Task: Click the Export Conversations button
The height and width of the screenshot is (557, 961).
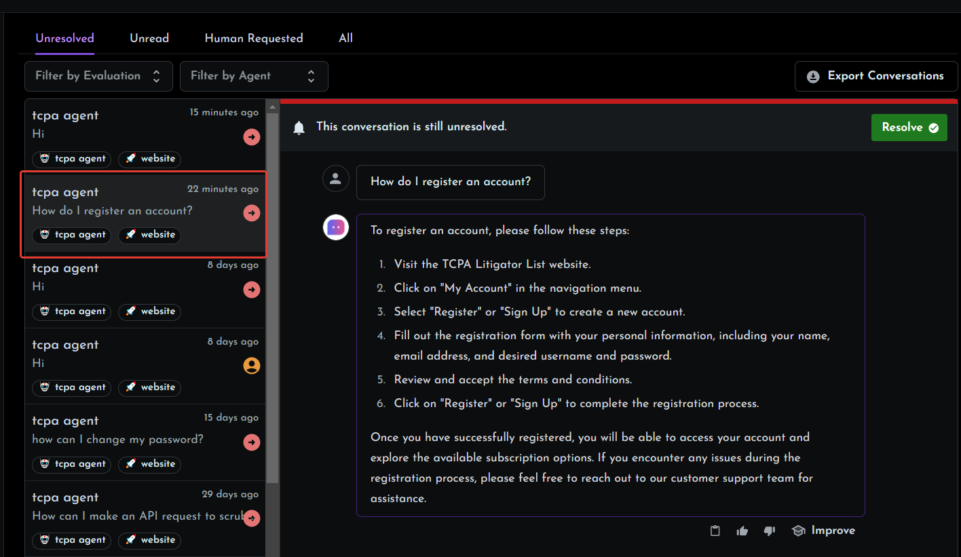Action: tap(875, 76)
